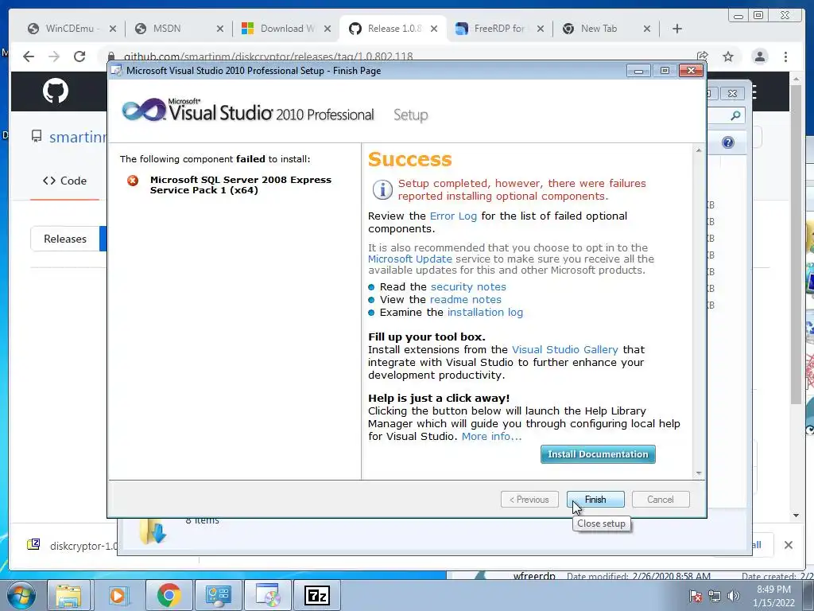Click Chrome forward arrow
This screenshot has width=814, height=611.
coord(54,56)
